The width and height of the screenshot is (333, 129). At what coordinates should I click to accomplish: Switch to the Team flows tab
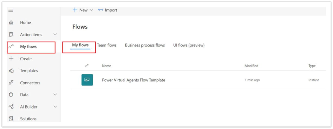point(107,45)
